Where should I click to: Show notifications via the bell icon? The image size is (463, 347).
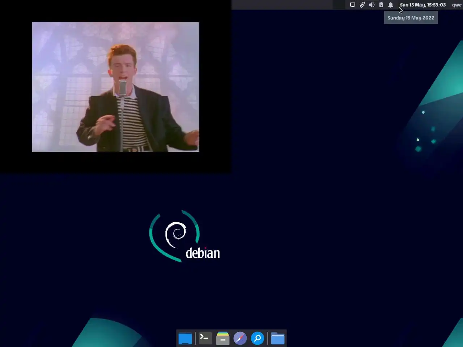tap(391, 5)
